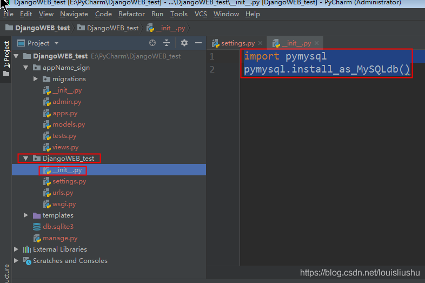Open the Window menu

(226, 14)
